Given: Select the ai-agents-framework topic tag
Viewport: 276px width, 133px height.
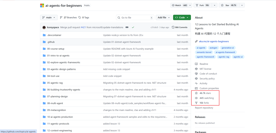Looking at the screenshot, I should click(x=225, y=52).
